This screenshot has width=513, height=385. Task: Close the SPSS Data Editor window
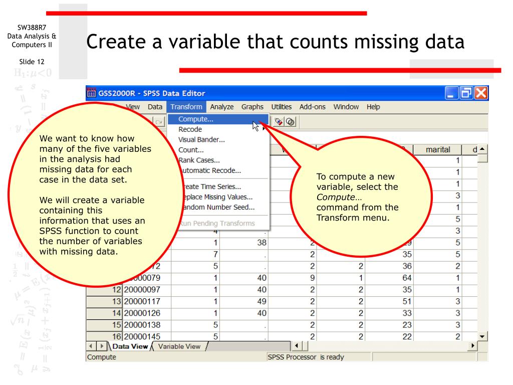point(481,93)
